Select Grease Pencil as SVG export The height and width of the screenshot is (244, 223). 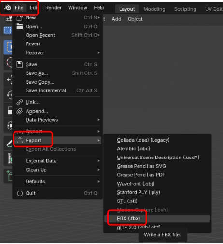point(157,166)
